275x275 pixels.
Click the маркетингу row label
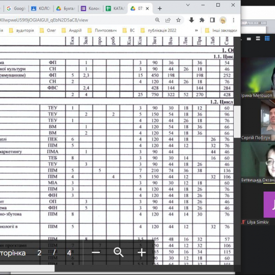tap(11, 152)
